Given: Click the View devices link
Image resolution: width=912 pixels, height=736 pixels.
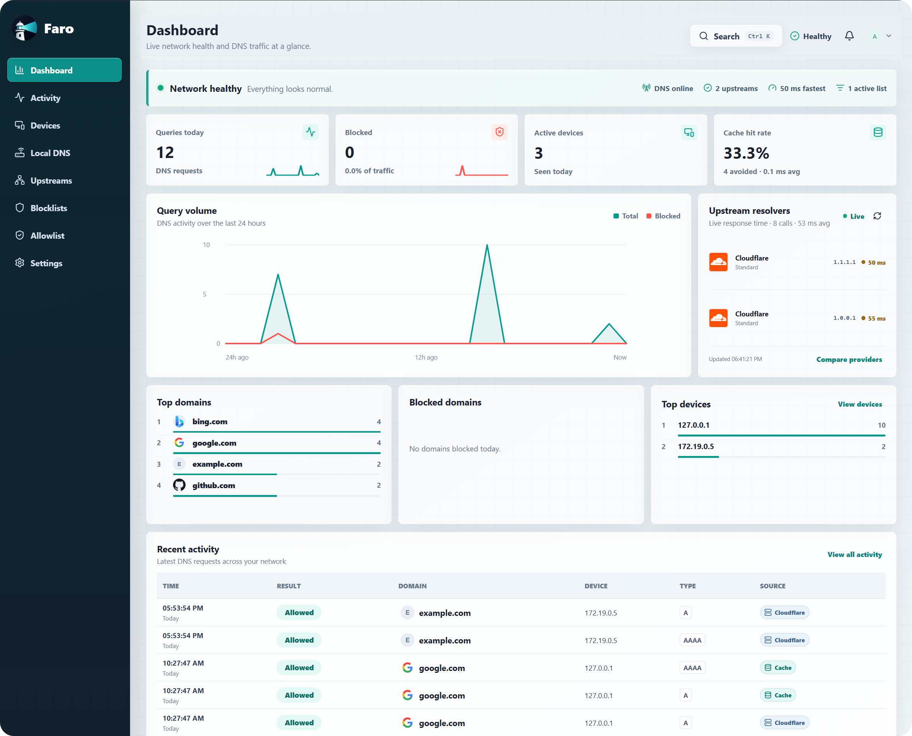Looking at the screenshot, I should pyautogui.click(x=860, y=404).
